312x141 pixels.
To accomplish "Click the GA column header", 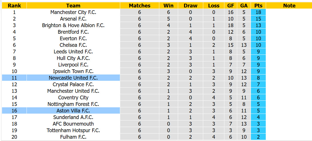I will tap(244, 6).
